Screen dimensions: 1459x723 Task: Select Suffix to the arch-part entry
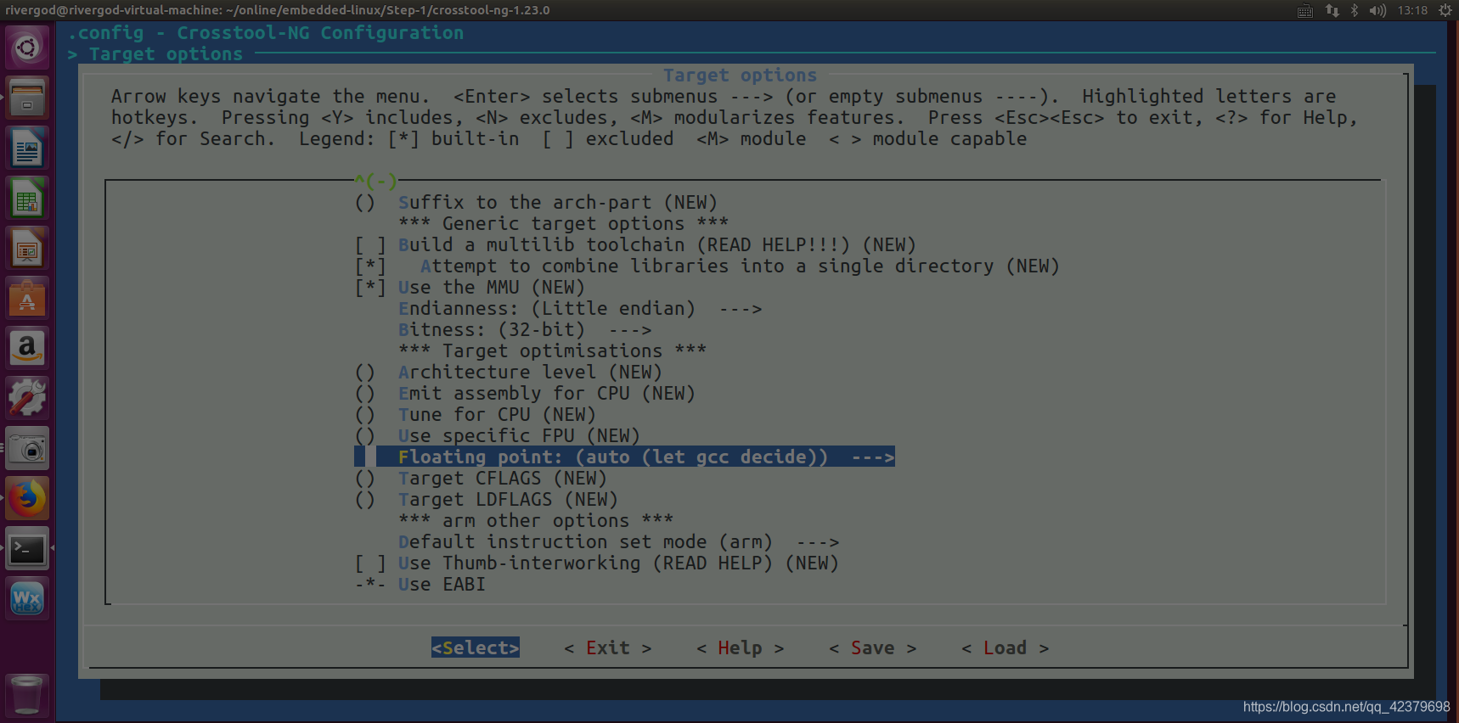tap(536, 203)
